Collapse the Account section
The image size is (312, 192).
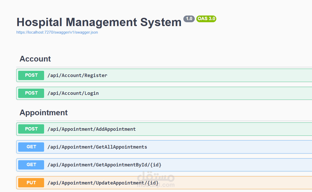(x=35, y=59)
